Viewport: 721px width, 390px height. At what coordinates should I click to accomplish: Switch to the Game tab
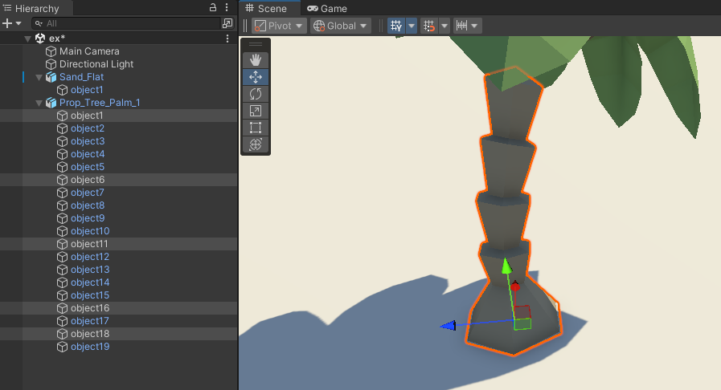[327, 8]
